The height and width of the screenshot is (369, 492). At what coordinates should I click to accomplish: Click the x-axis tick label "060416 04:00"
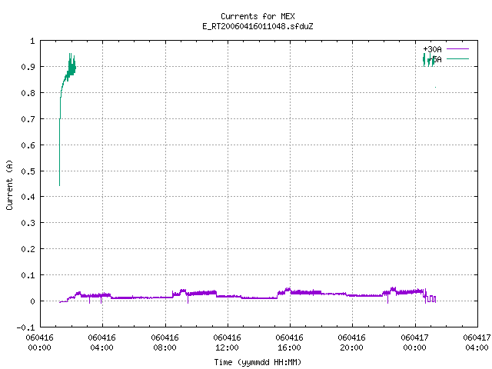pyautogui.click(x=101, y=343)
